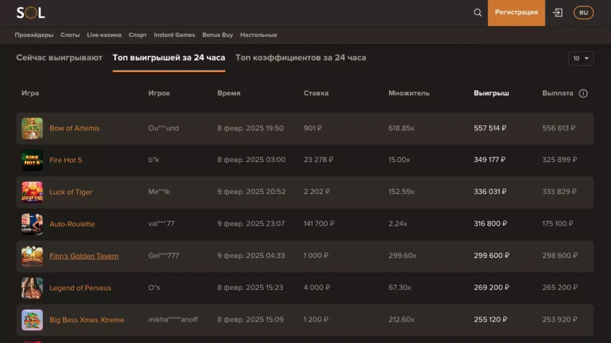Click the payout info icon
Screen dimensions: 611x343
(583, 93)
